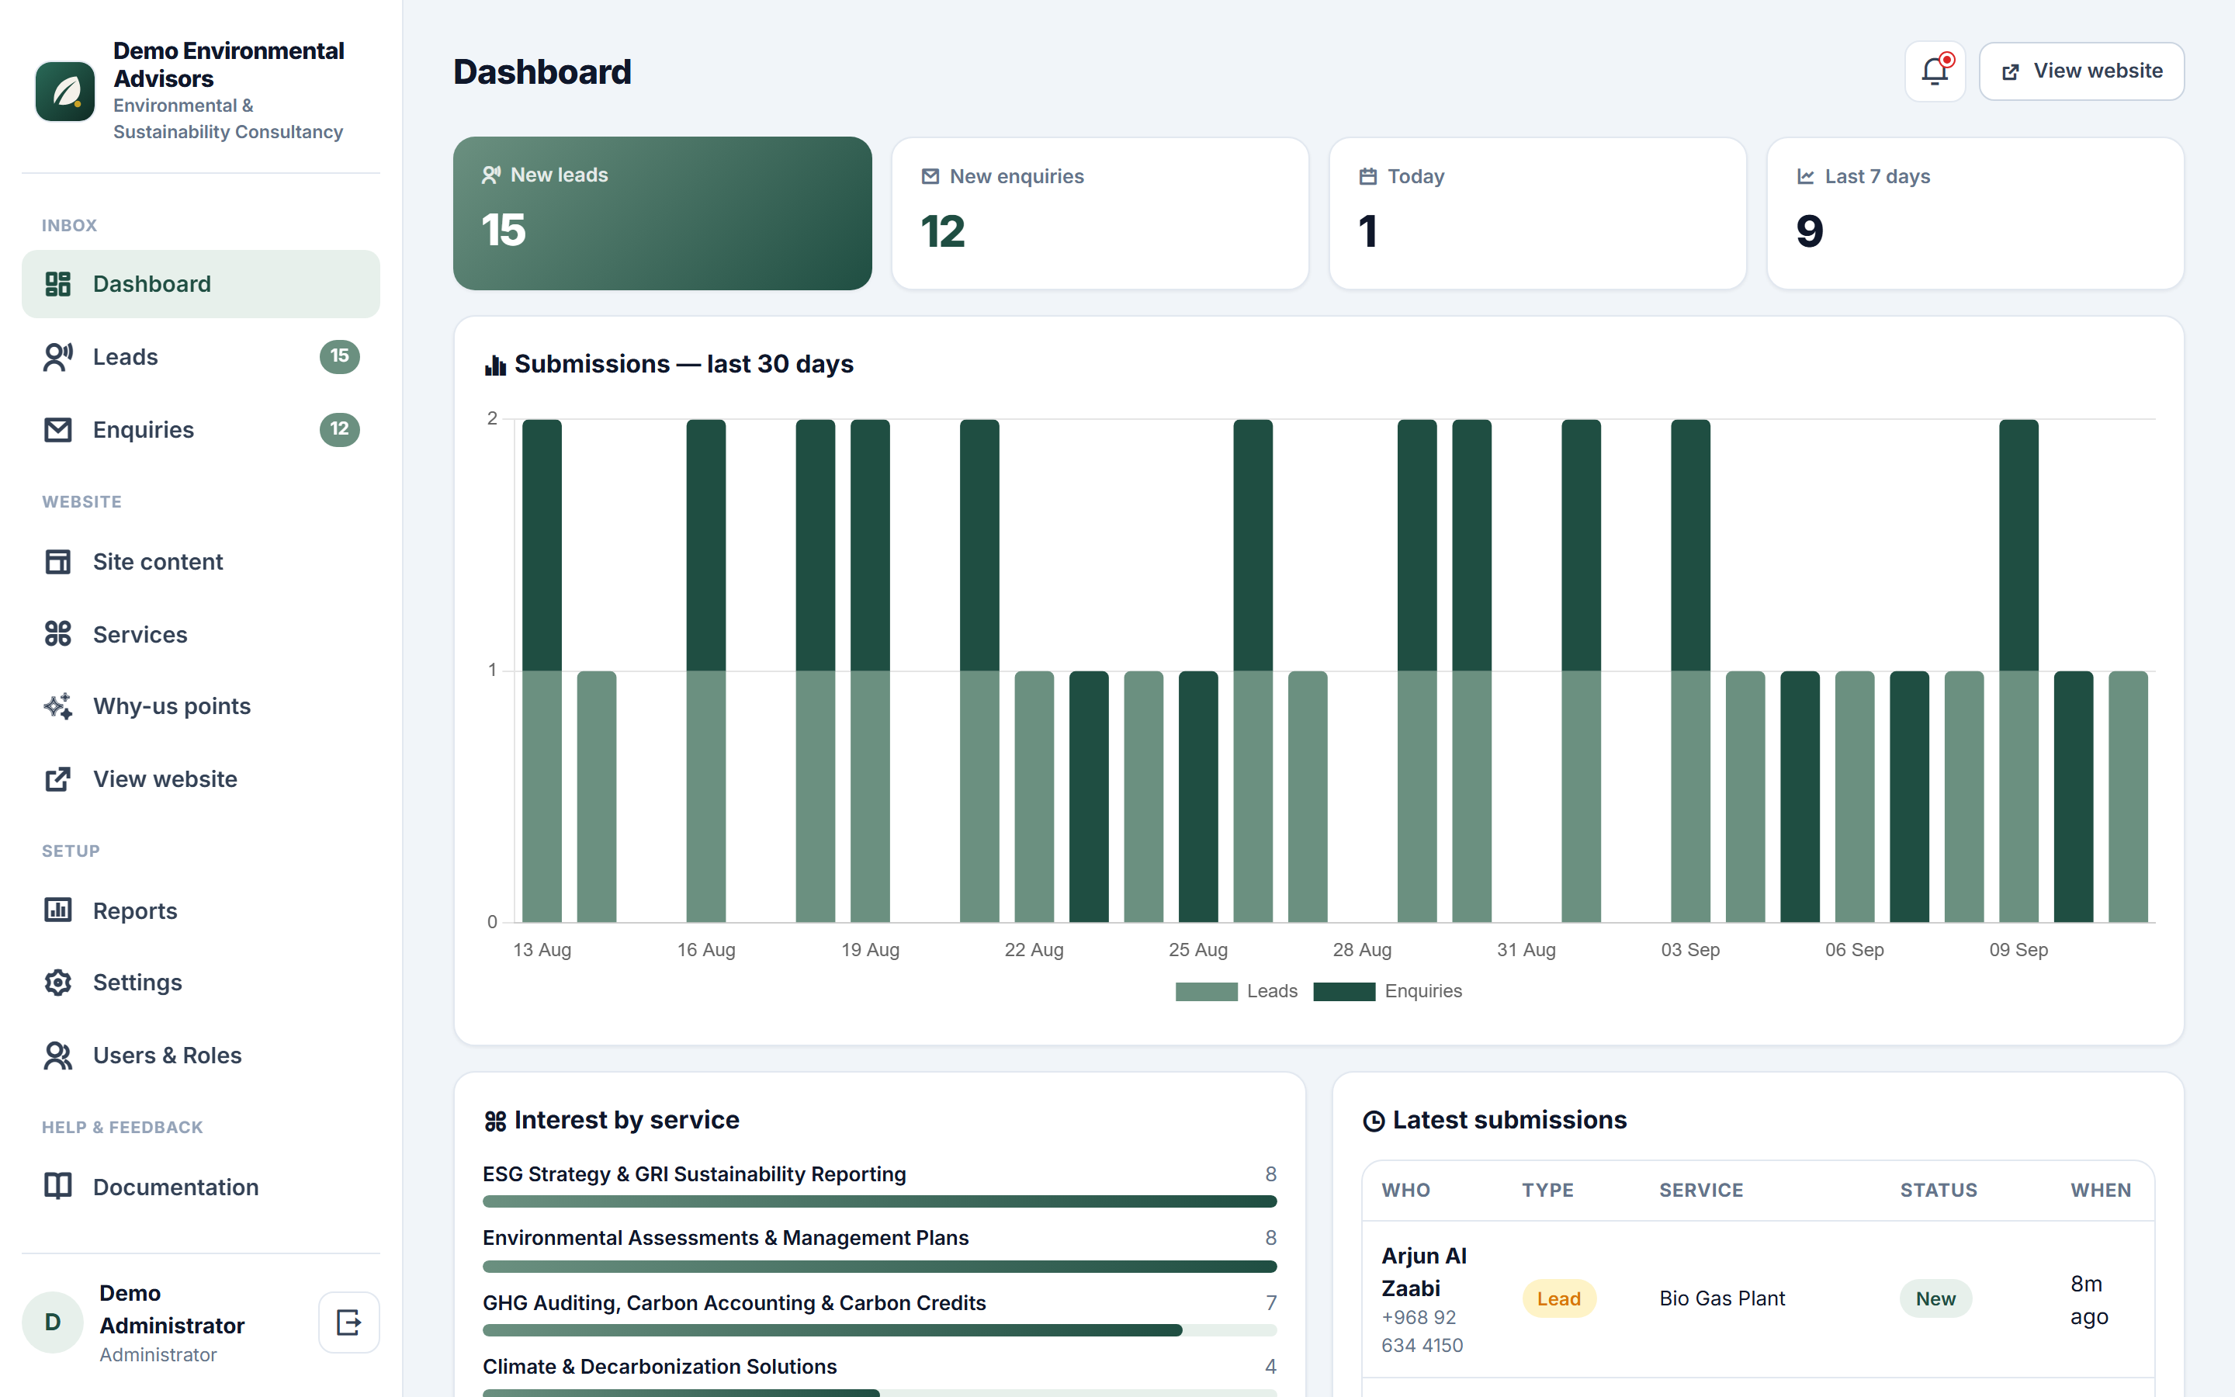Viewport: 2235px width, 1397px height.
Task: Toggle Enquiries series in chart legend
Action: pyautogui.click(x=1388, y=991)
